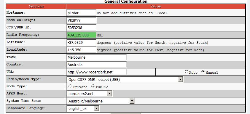Expand the System Time Zone dropdown
The image size is (250, 114).
coord(101,101)
